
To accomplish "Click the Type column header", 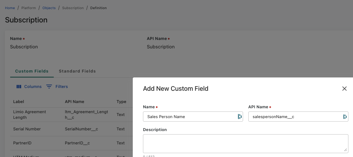I will point(121,102).
